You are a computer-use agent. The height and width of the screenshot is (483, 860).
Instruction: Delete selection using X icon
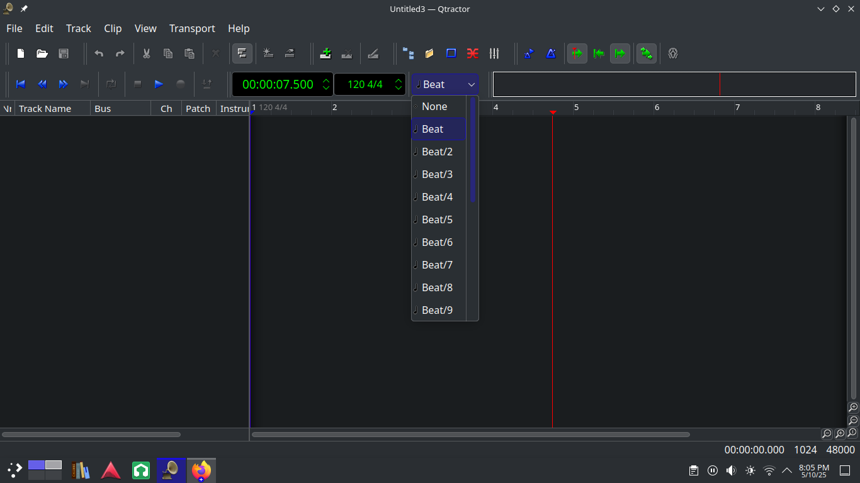click(x=216, y=53)
